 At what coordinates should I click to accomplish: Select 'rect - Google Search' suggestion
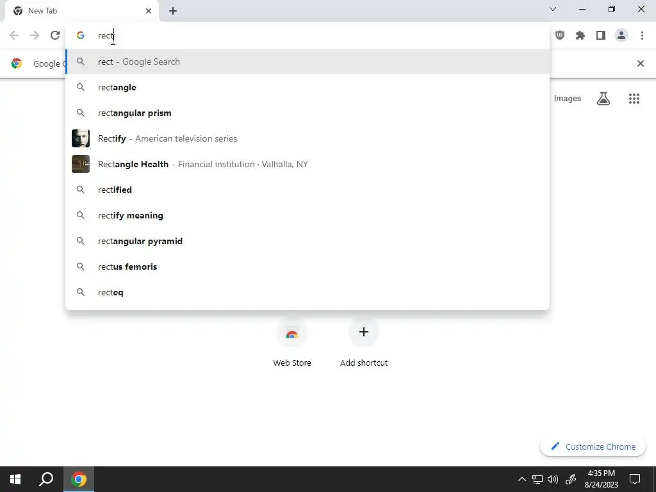tap(307, 61)
